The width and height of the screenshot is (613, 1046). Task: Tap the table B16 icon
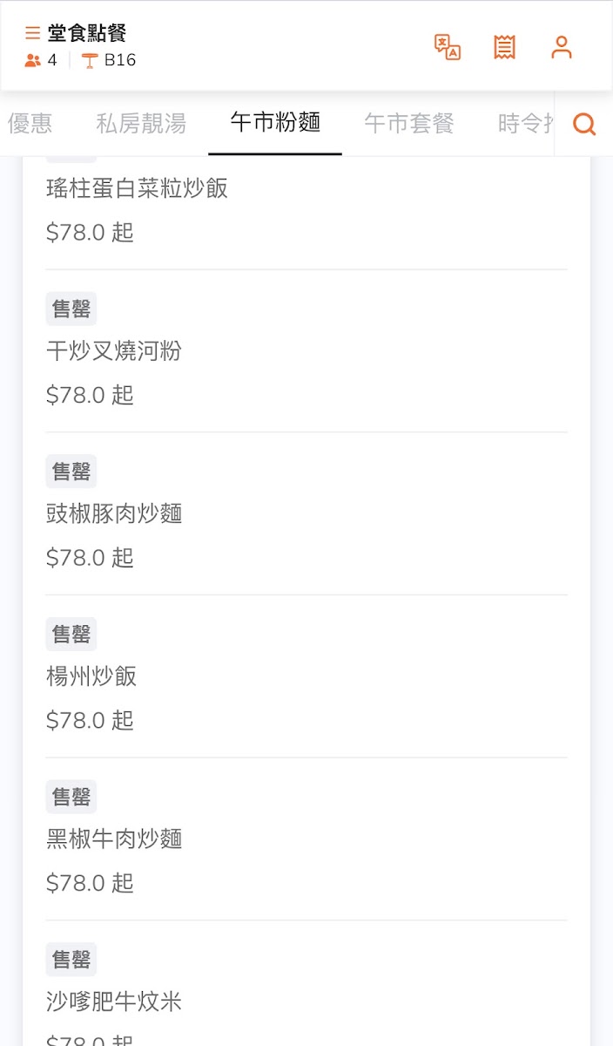tap(90, 60)
